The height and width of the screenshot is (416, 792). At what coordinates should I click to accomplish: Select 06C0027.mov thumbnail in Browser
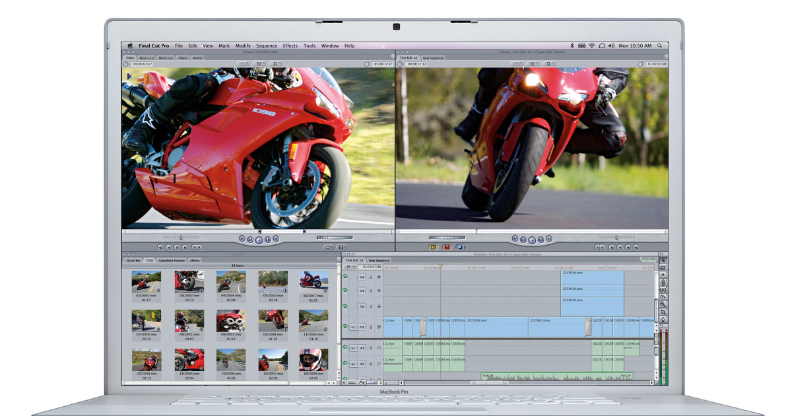click(x=313, y=281)
